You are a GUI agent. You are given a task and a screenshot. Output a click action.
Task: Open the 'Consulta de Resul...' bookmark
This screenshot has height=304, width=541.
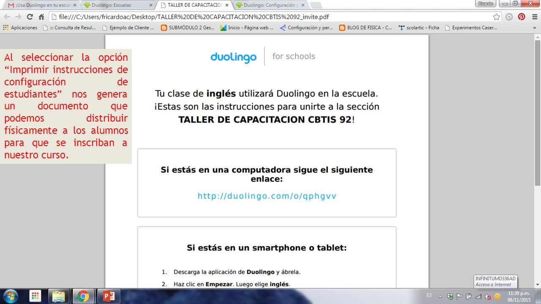(69, 28)
